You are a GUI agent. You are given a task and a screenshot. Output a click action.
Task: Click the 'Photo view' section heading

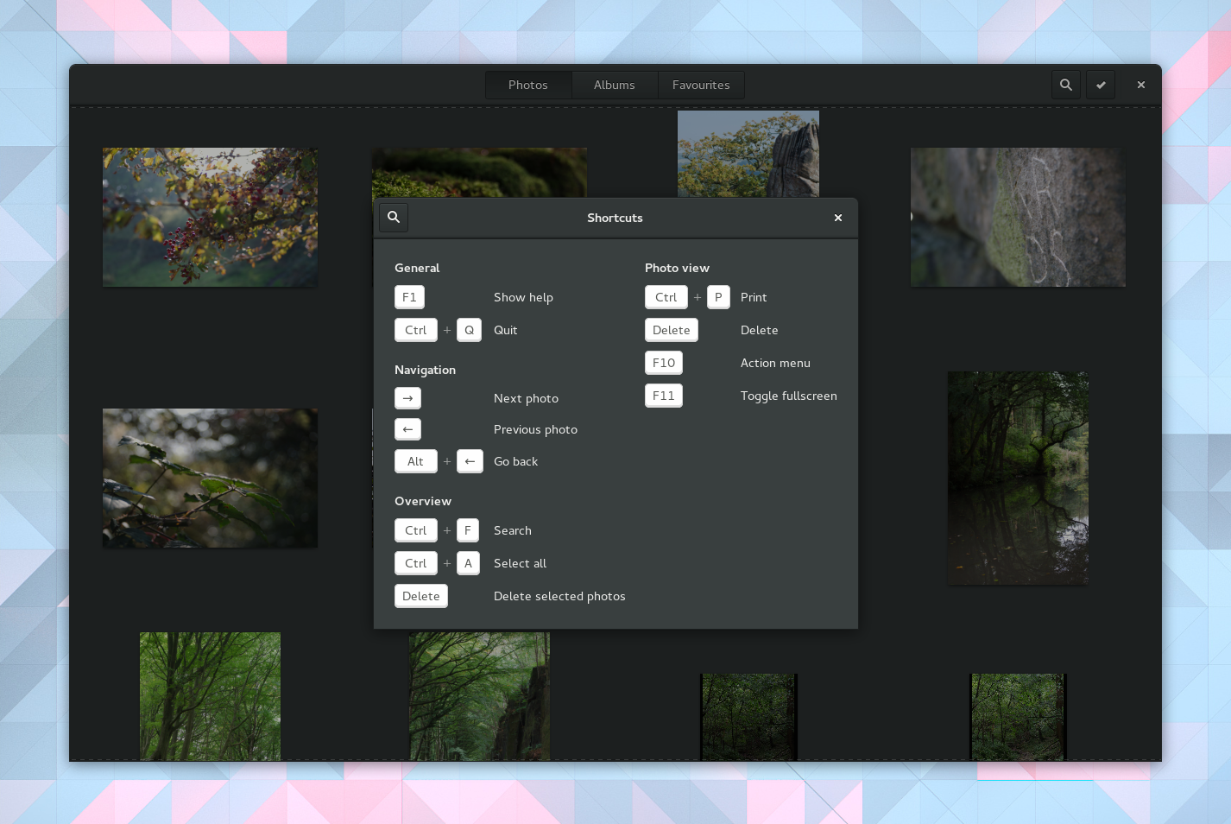(x=677, y=268)
